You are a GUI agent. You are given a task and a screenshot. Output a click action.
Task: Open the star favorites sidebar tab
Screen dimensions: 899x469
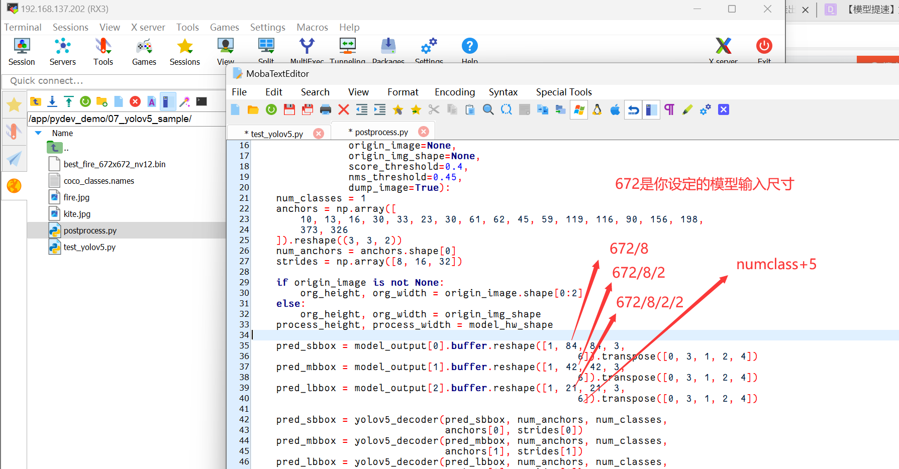[14, 104]
